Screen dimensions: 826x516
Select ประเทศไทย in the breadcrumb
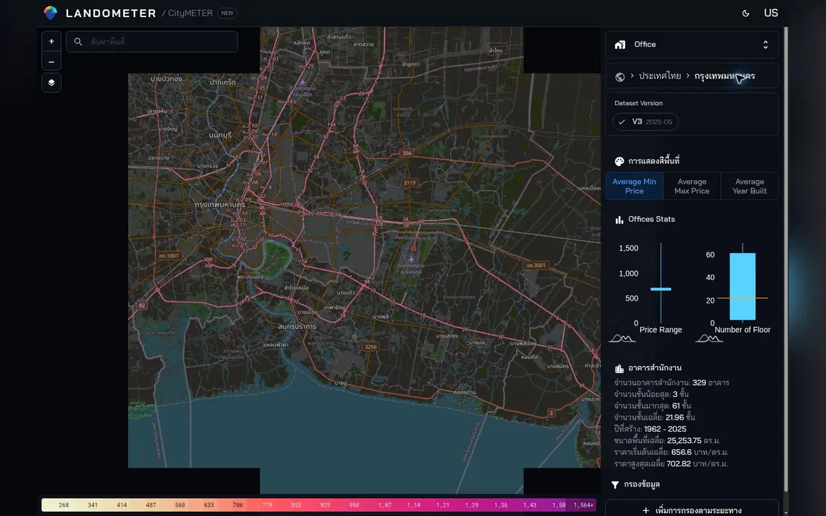coord(659,76)
